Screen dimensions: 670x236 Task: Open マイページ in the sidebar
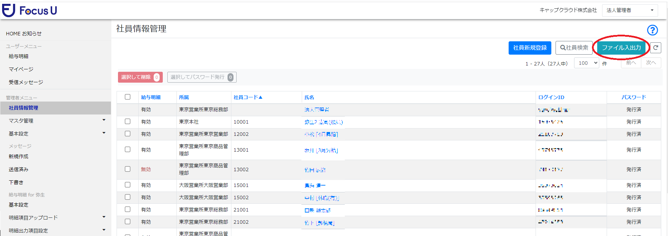coord(21,69)
